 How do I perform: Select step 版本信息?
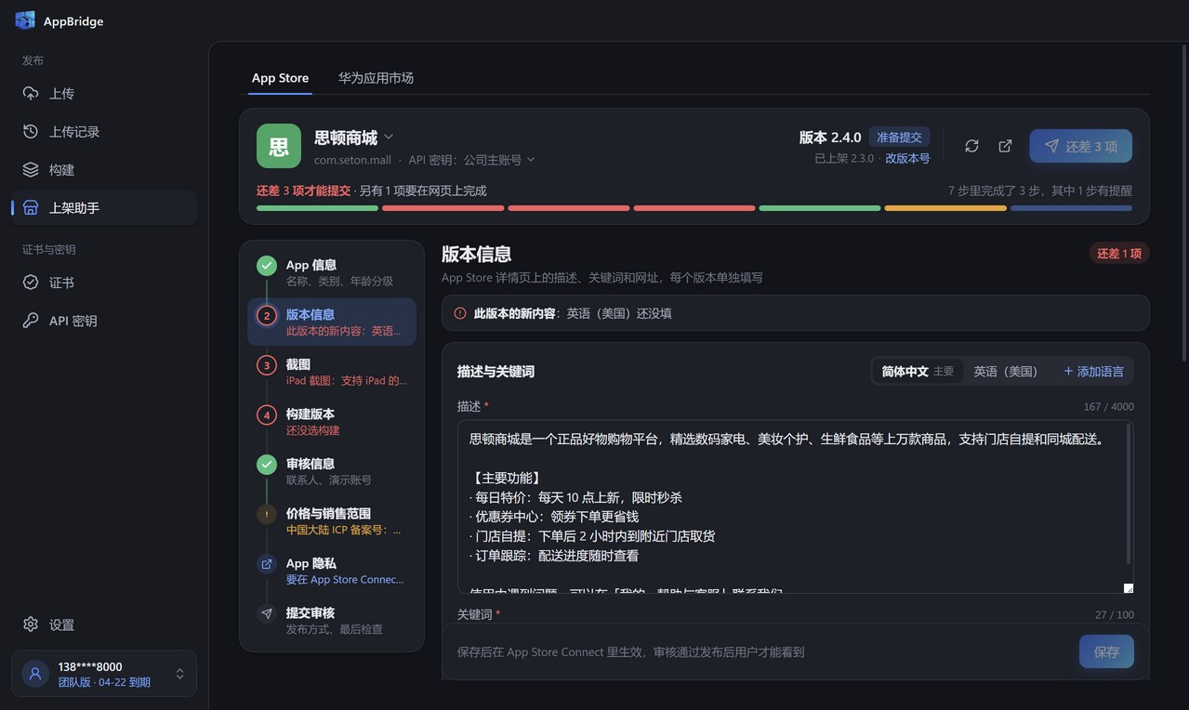point(332,322)
